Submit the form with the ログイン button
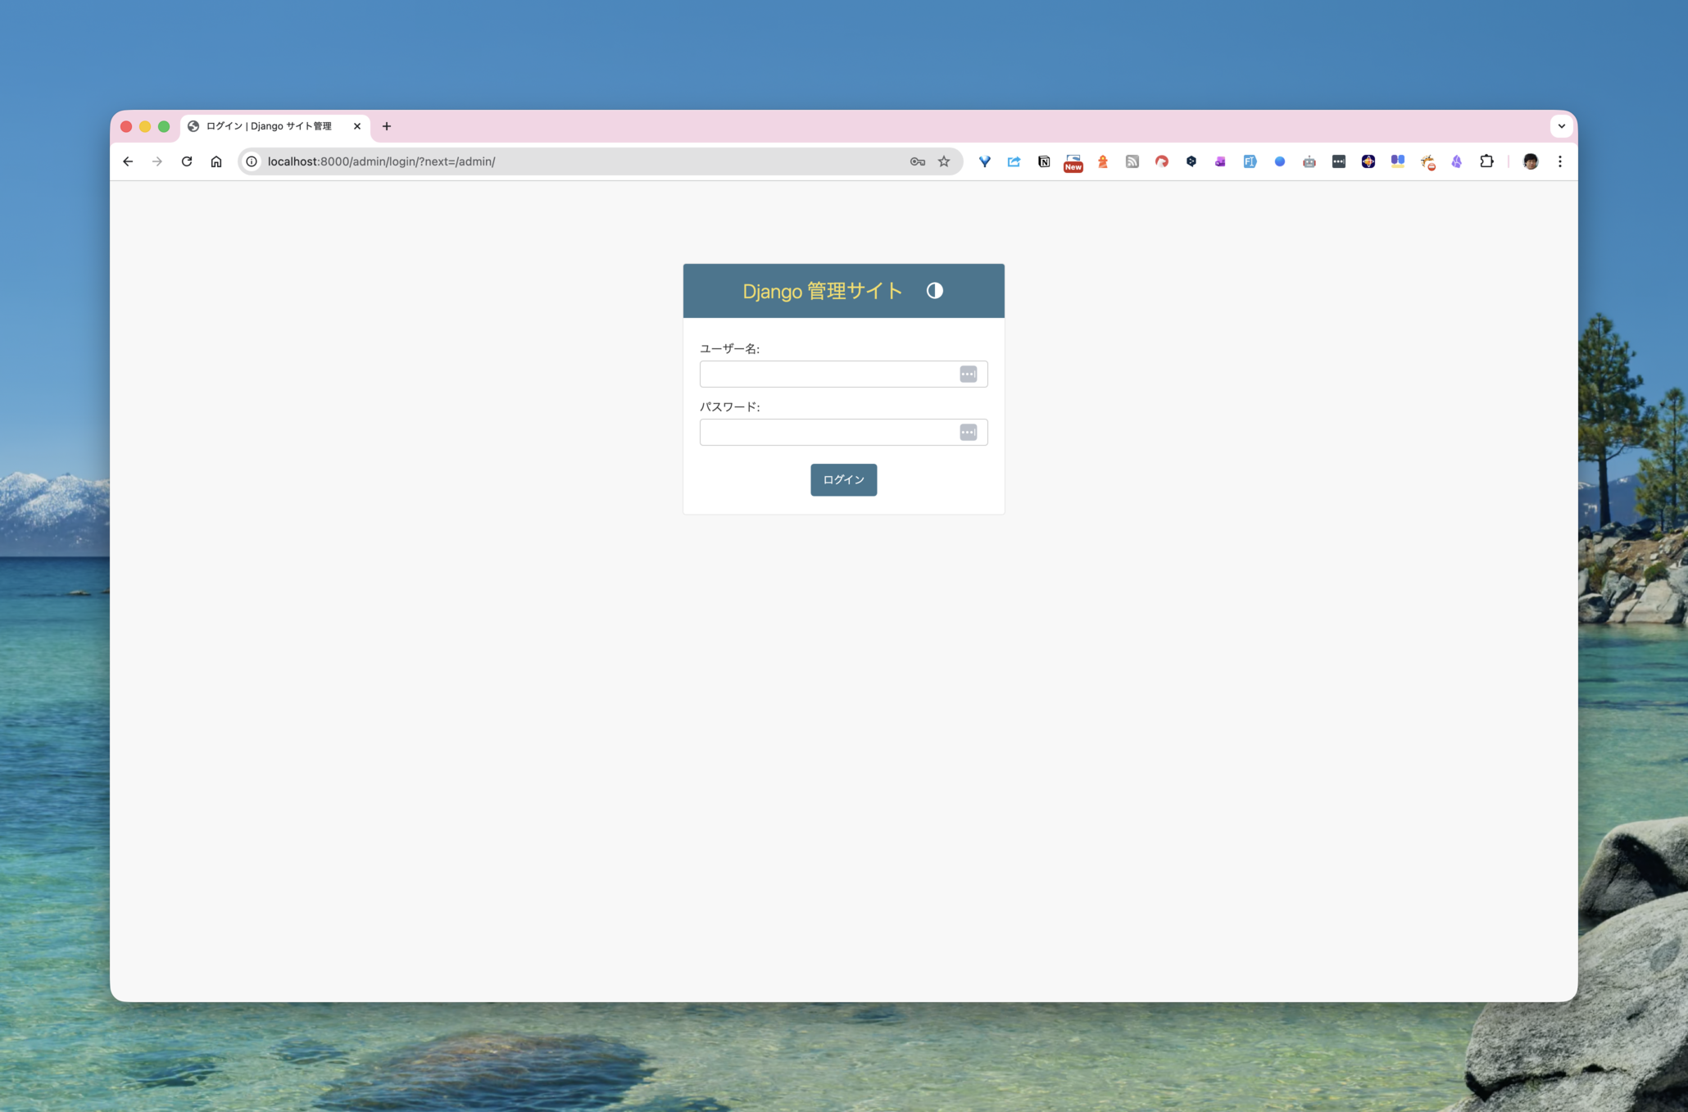Viewport: 1688px width, 1112px height. tap(843, 480)
